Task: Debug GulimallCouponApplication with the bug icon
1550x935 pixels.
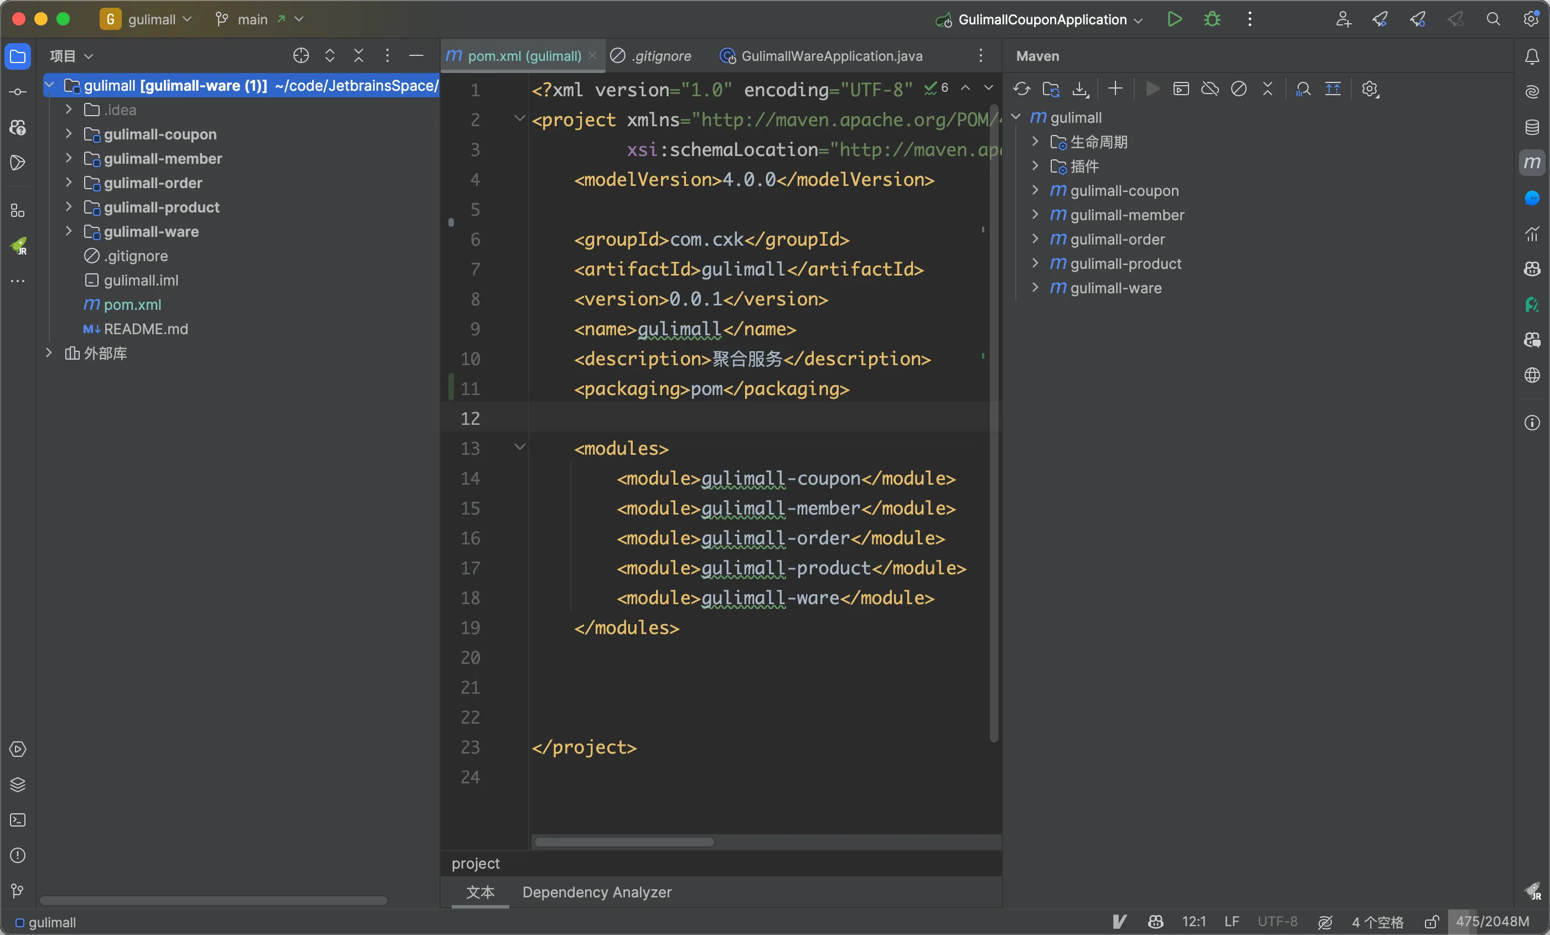Action: 1212,19
